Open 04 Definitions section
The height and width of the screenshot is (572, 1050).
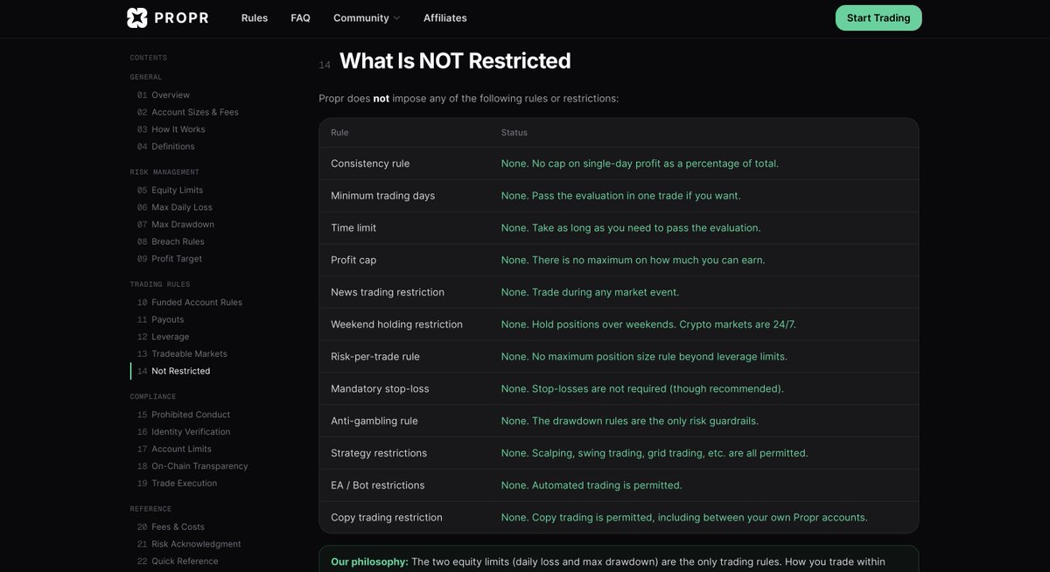[x=165, y=146]
